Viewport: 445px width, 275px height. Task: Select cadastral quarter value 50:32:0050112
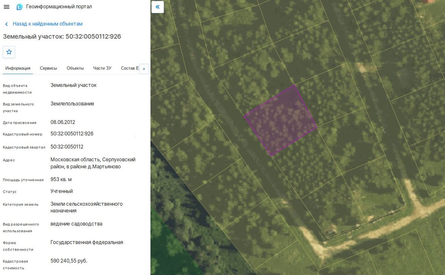point(67,147)
